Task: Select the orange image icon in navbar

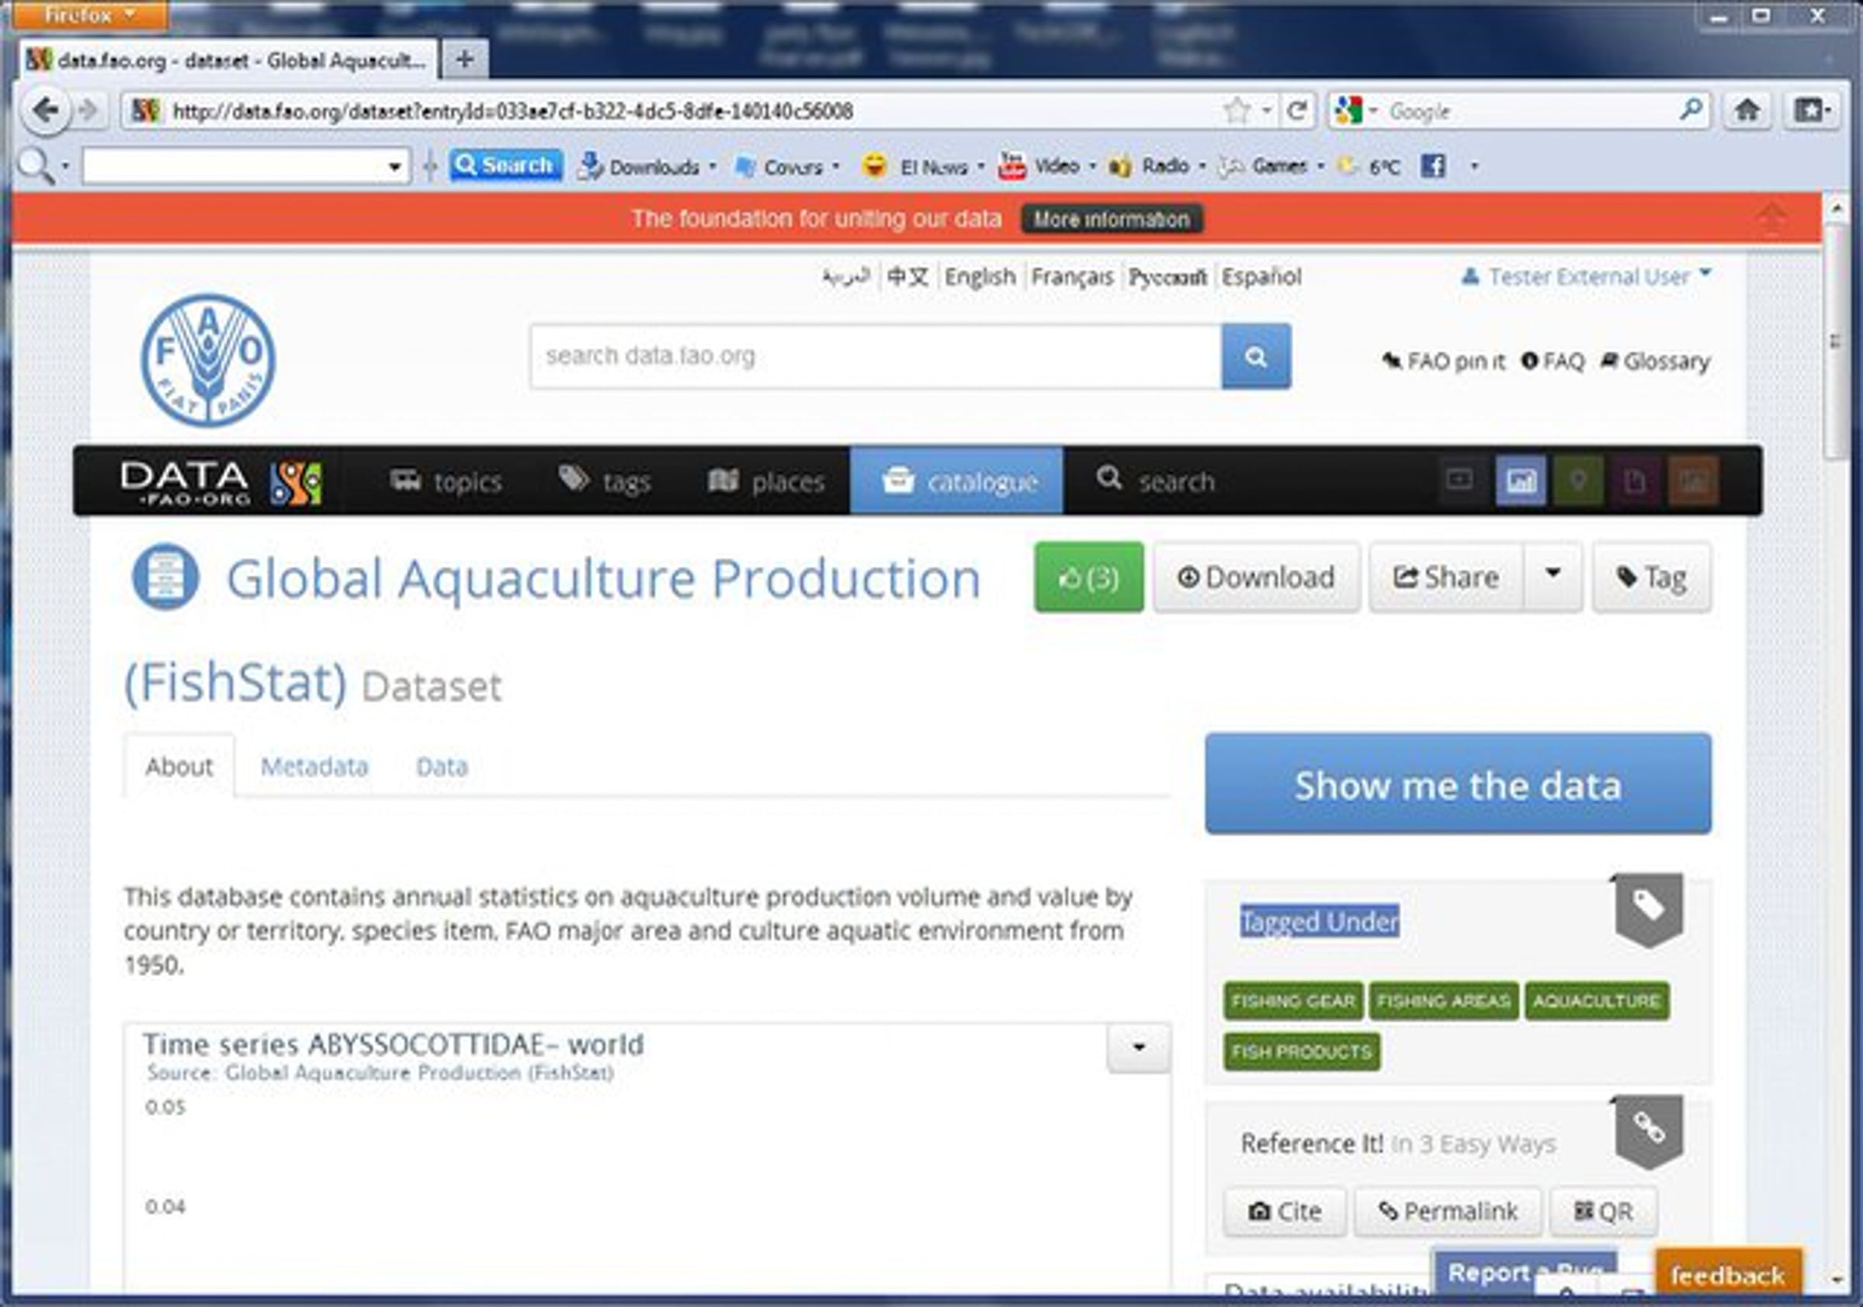Action: coord(1692,481)
